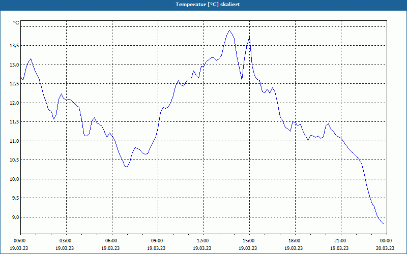Click the 9,5 y-axis value

point(16,198)
